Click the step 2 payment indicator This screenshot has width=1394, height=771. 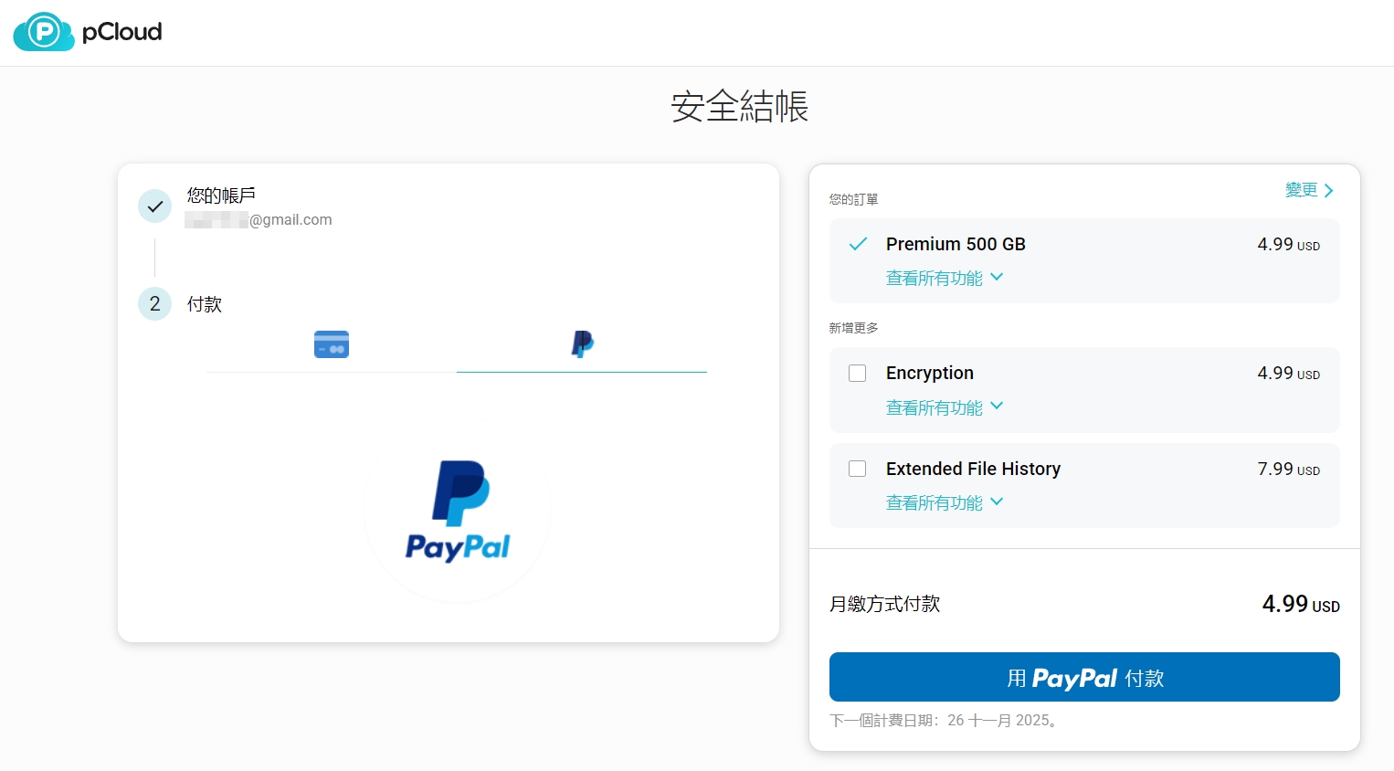[154, 303]
